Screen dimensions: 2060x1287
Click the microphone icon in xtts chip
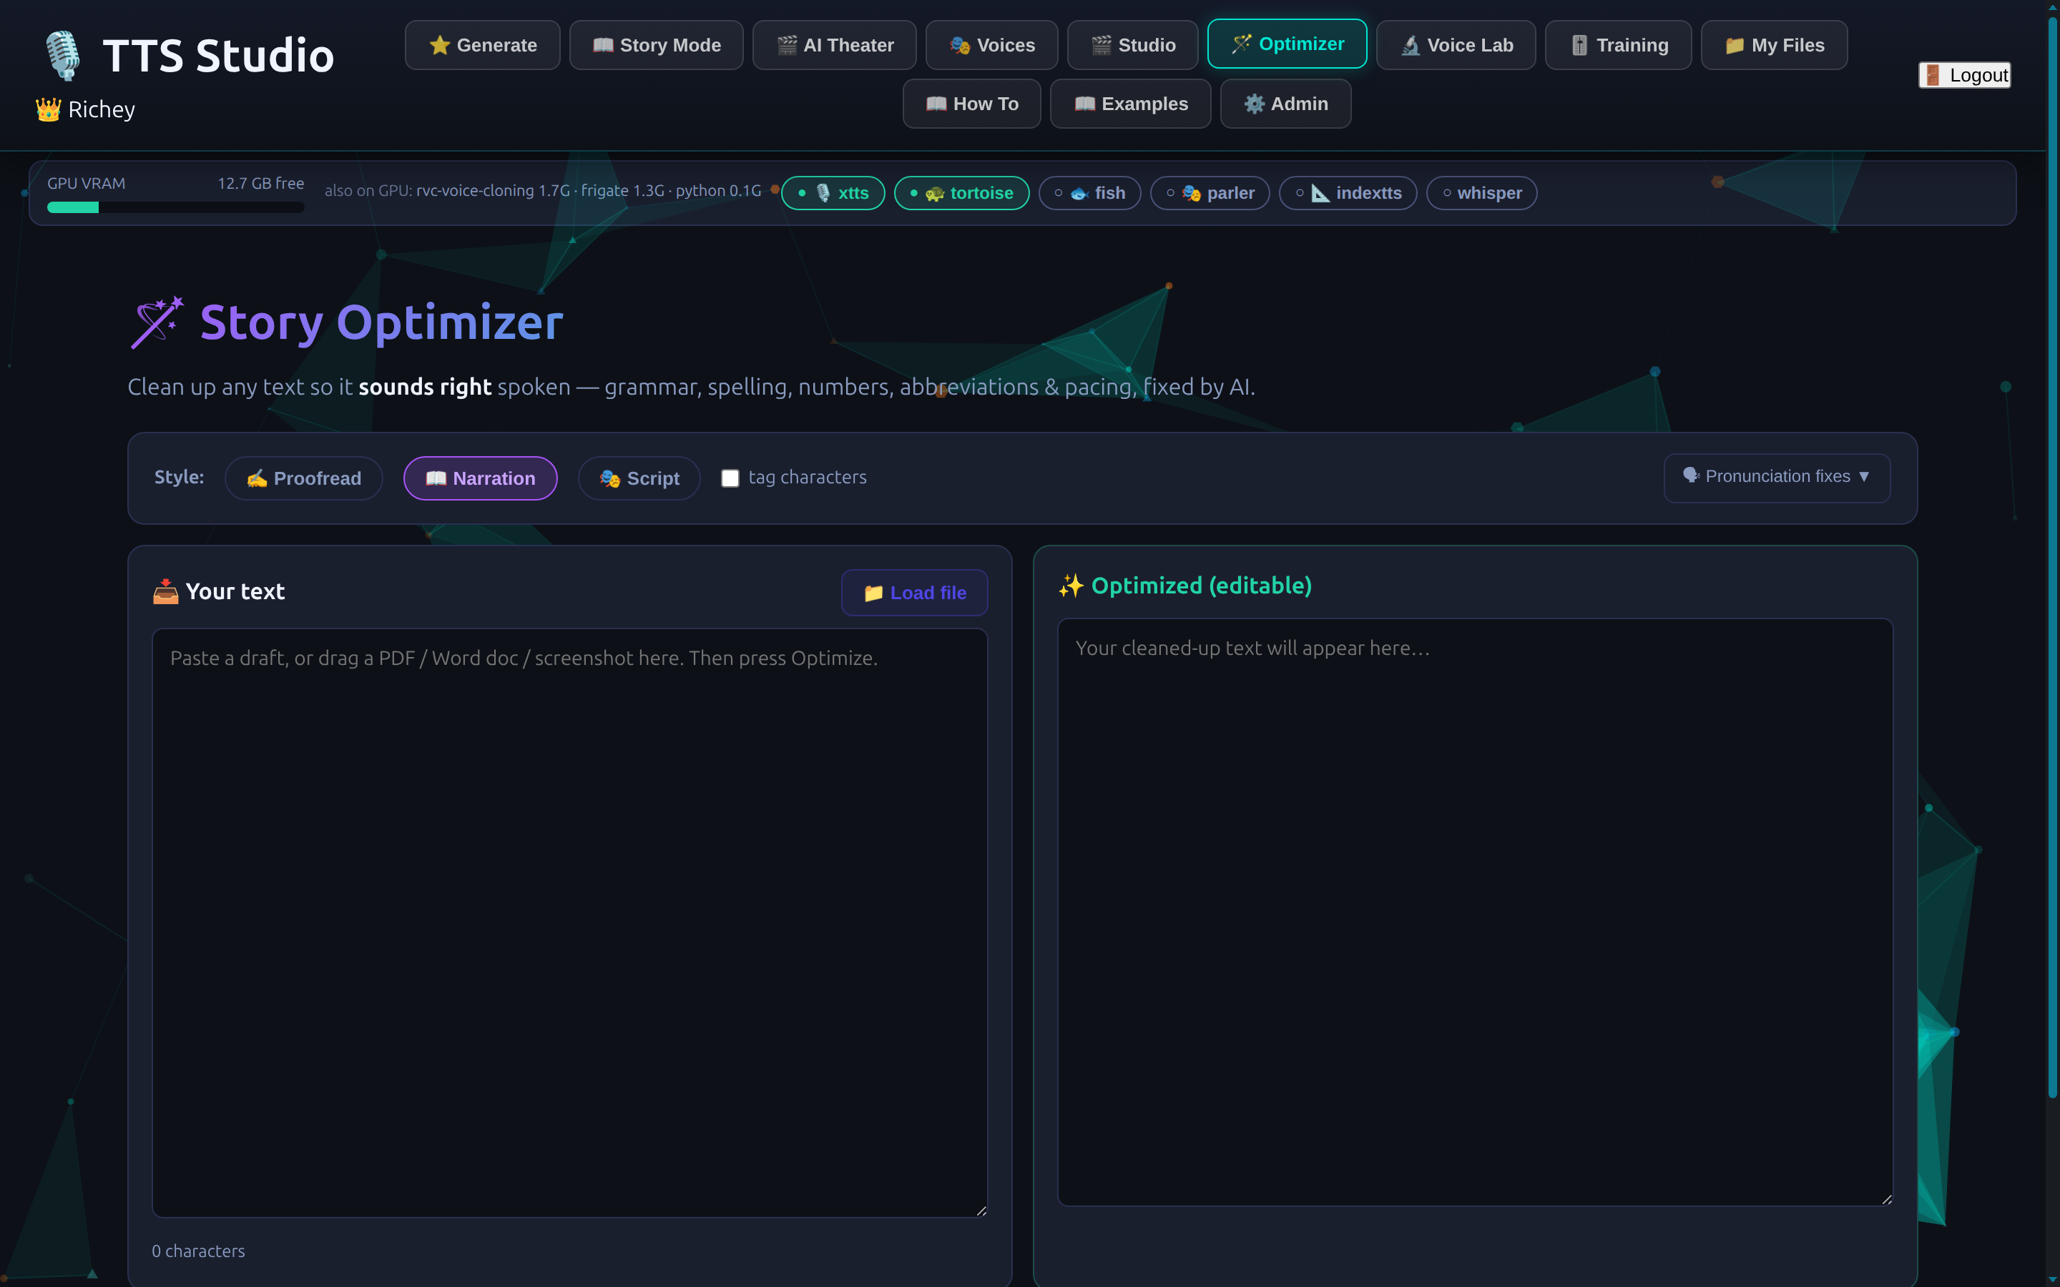point(823,193)
